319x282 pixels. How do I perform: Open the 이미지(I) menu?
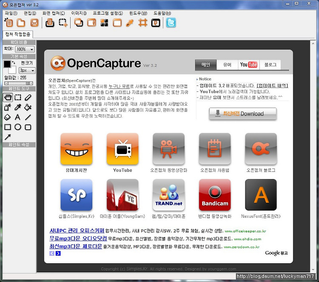pyautogui.click(x=79, y=13)
